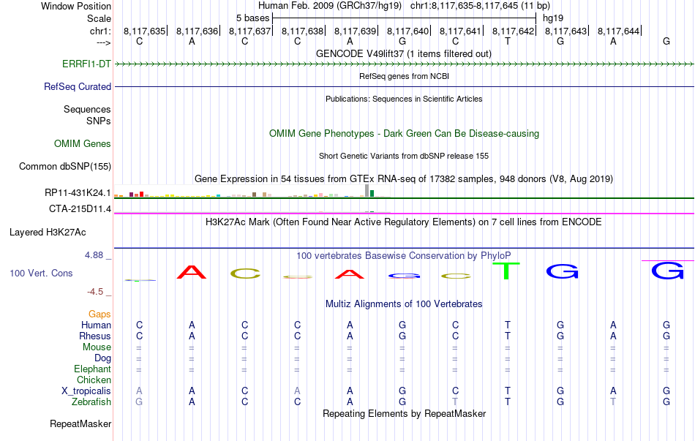This screenshot has height=441, width=695.
Task: Select position label 8,117,644 on the ruler
Action: [618, 31]
